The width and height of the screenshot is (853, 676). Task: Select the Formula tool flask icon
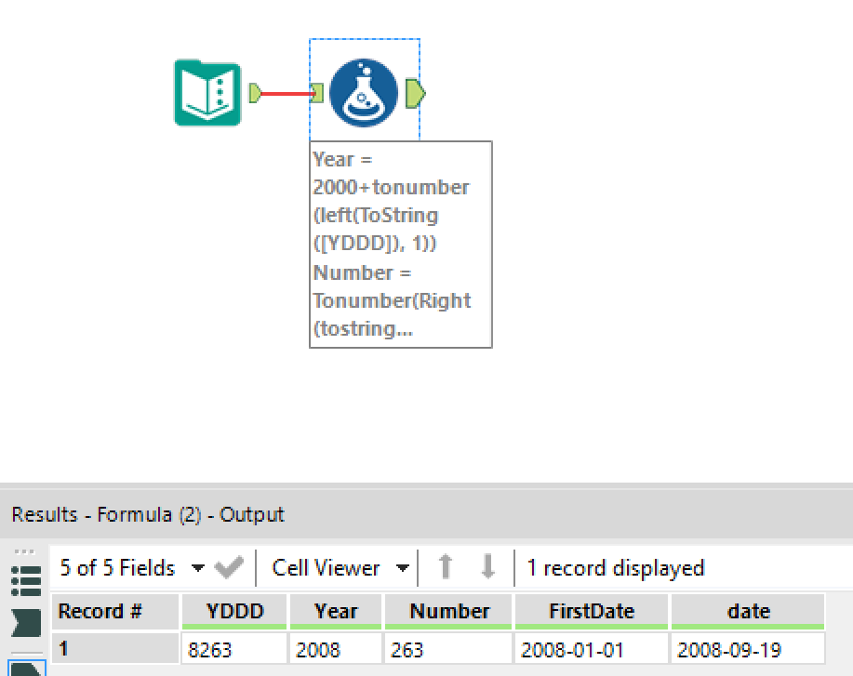pos(364,93)
